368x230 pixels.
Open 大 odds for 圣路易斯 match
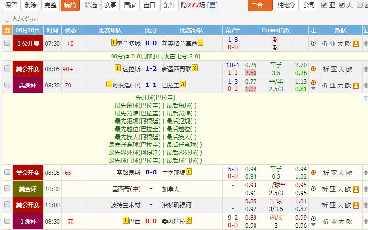pos(341,173)
